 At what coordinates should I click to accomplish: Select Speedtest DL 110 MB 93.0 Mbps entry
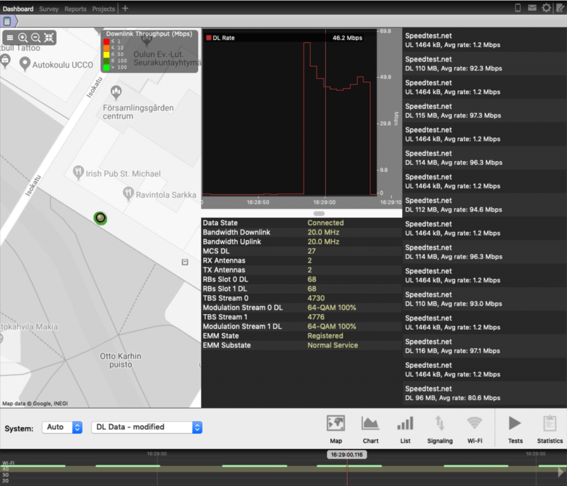pos(484,299)
